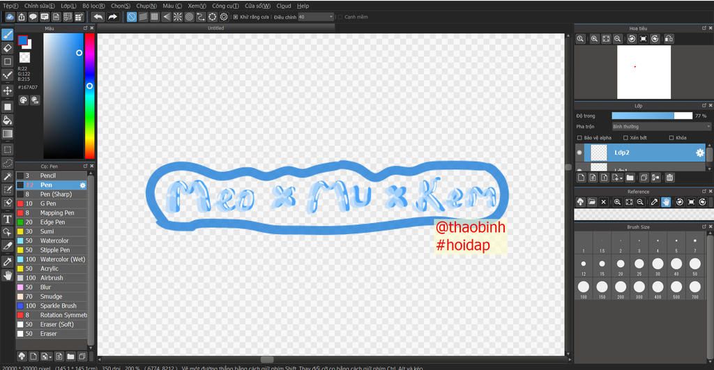Enable the Xén bớt checkbox
This screenshot has height=370, width=714.
pyautogui.click(x=625, y=137)
